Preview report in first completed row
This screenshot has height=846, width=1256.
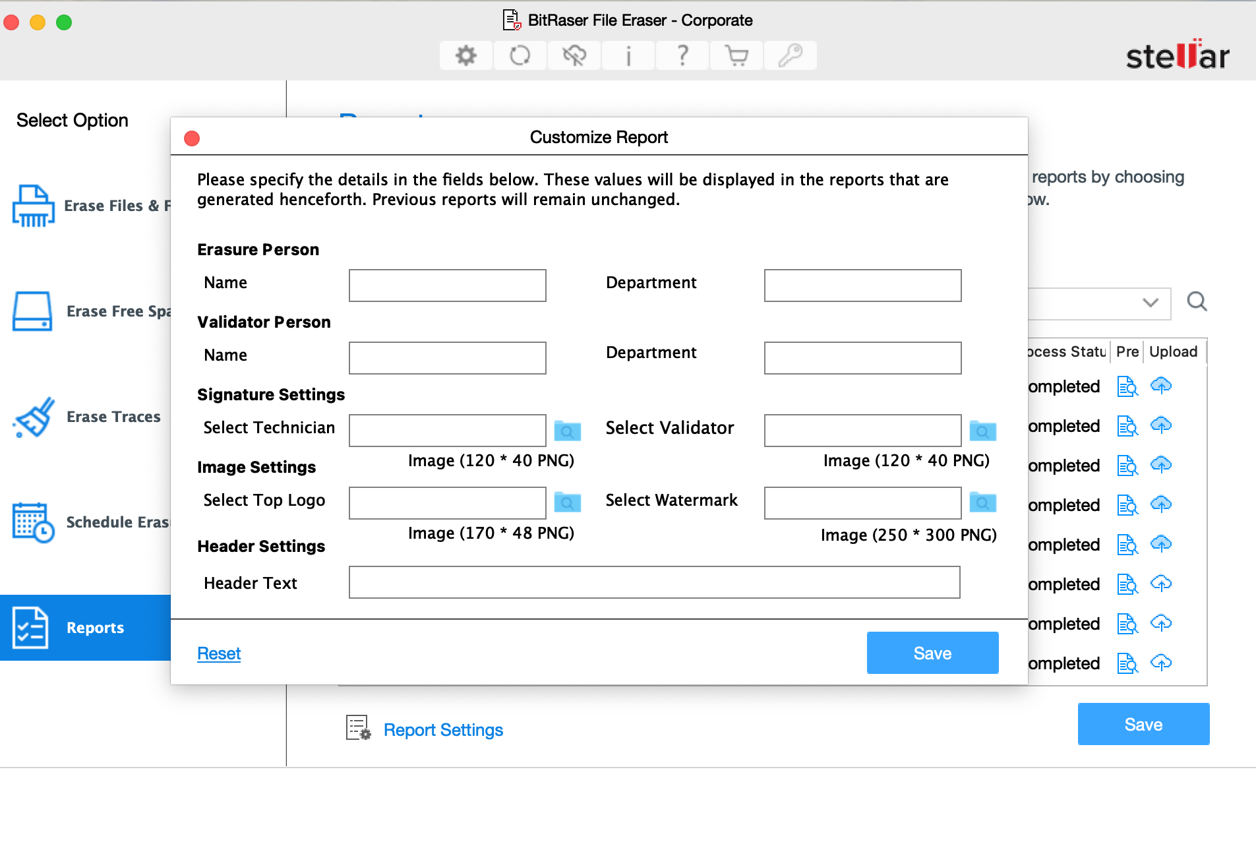(x=1127, y=386)
